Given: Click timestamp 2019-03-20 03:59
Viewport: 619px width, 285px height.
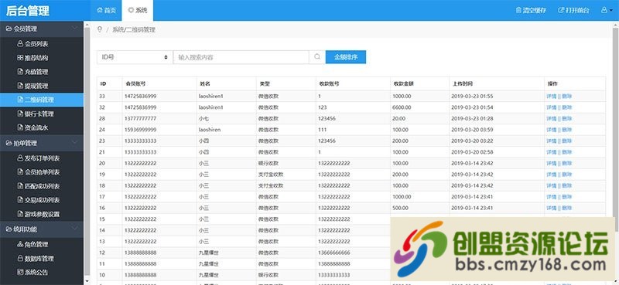Looking at the screenshot, I should pos(472,130).
